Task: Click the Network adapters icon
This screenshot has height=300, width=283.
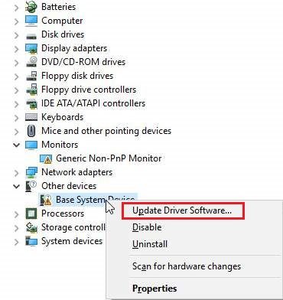Action: click(x=31, y=172)
